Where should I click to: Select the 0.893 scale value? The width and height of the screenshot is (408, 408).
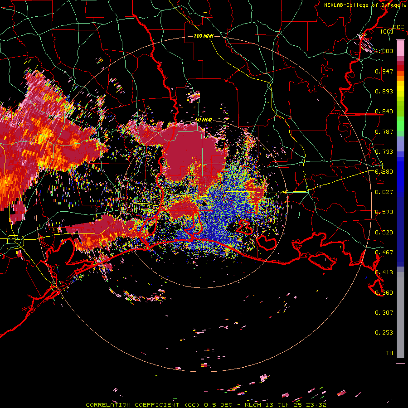(x=384, y=91)
